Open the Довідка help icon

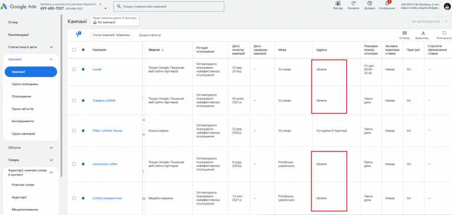click(370, 4)
